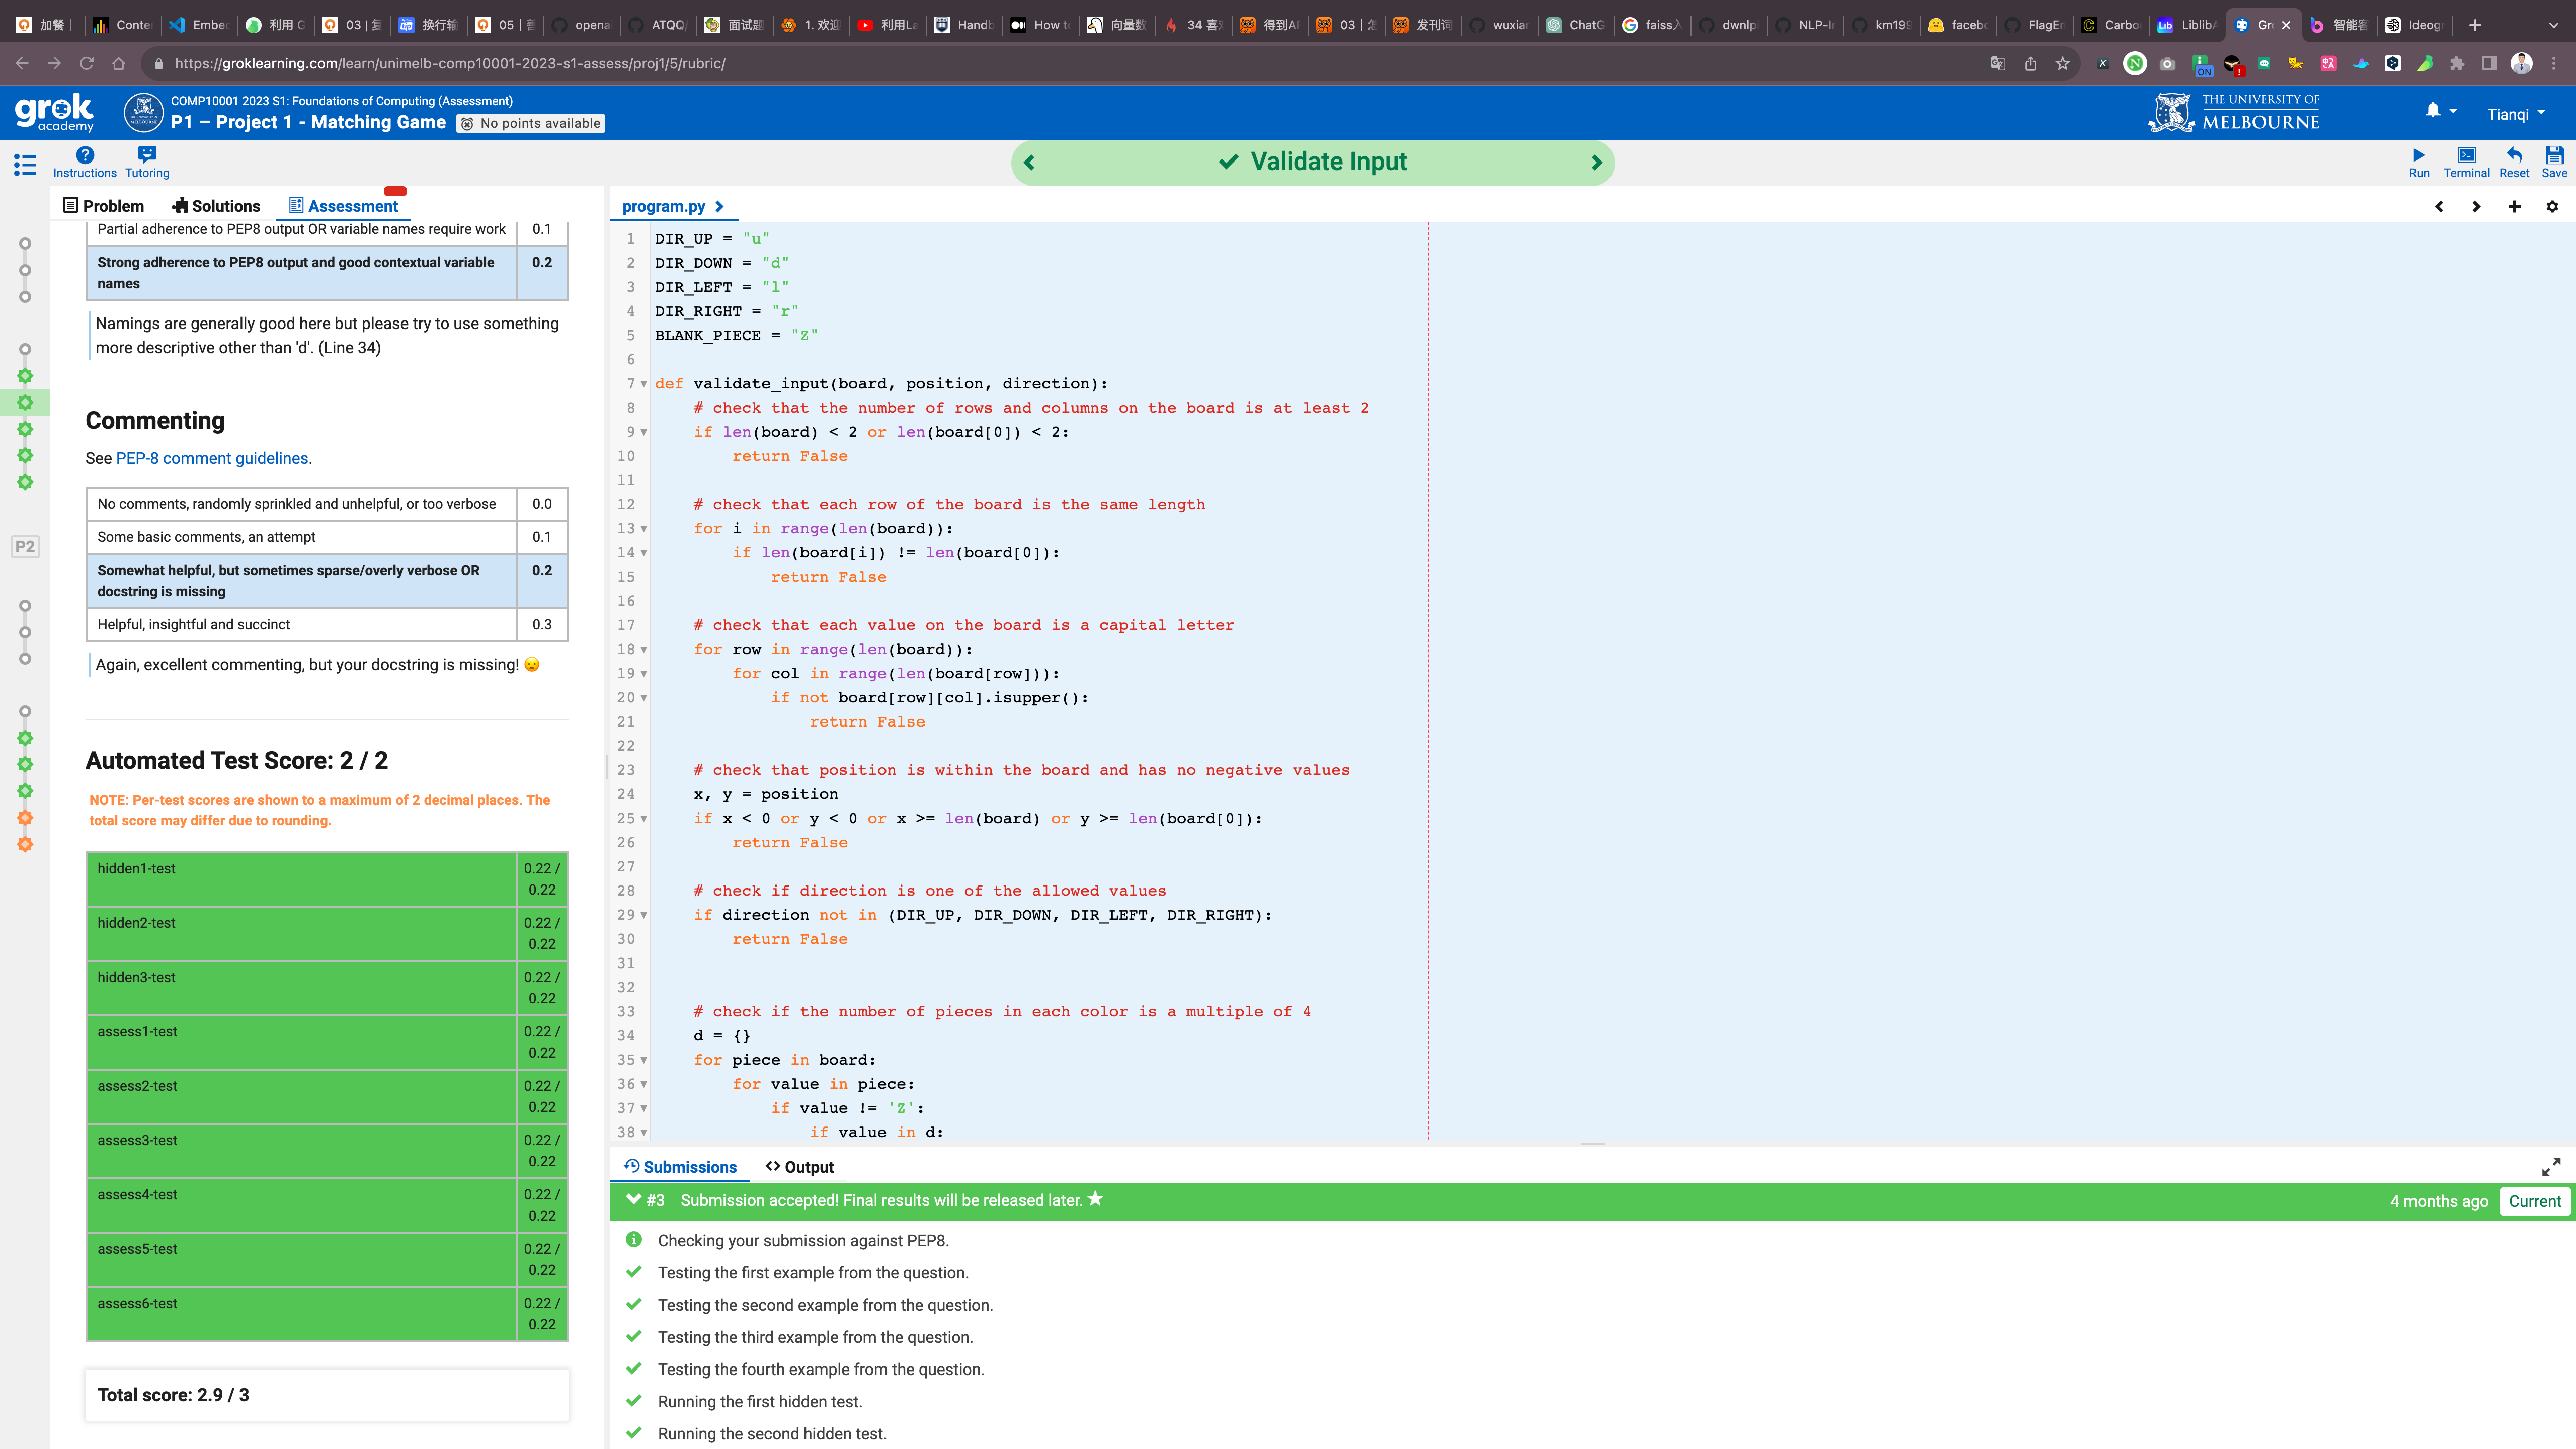Click the University of Melbourne logo
Screen dimensions: 2576x1449
pyautogui.click(x=2234, y=112)
